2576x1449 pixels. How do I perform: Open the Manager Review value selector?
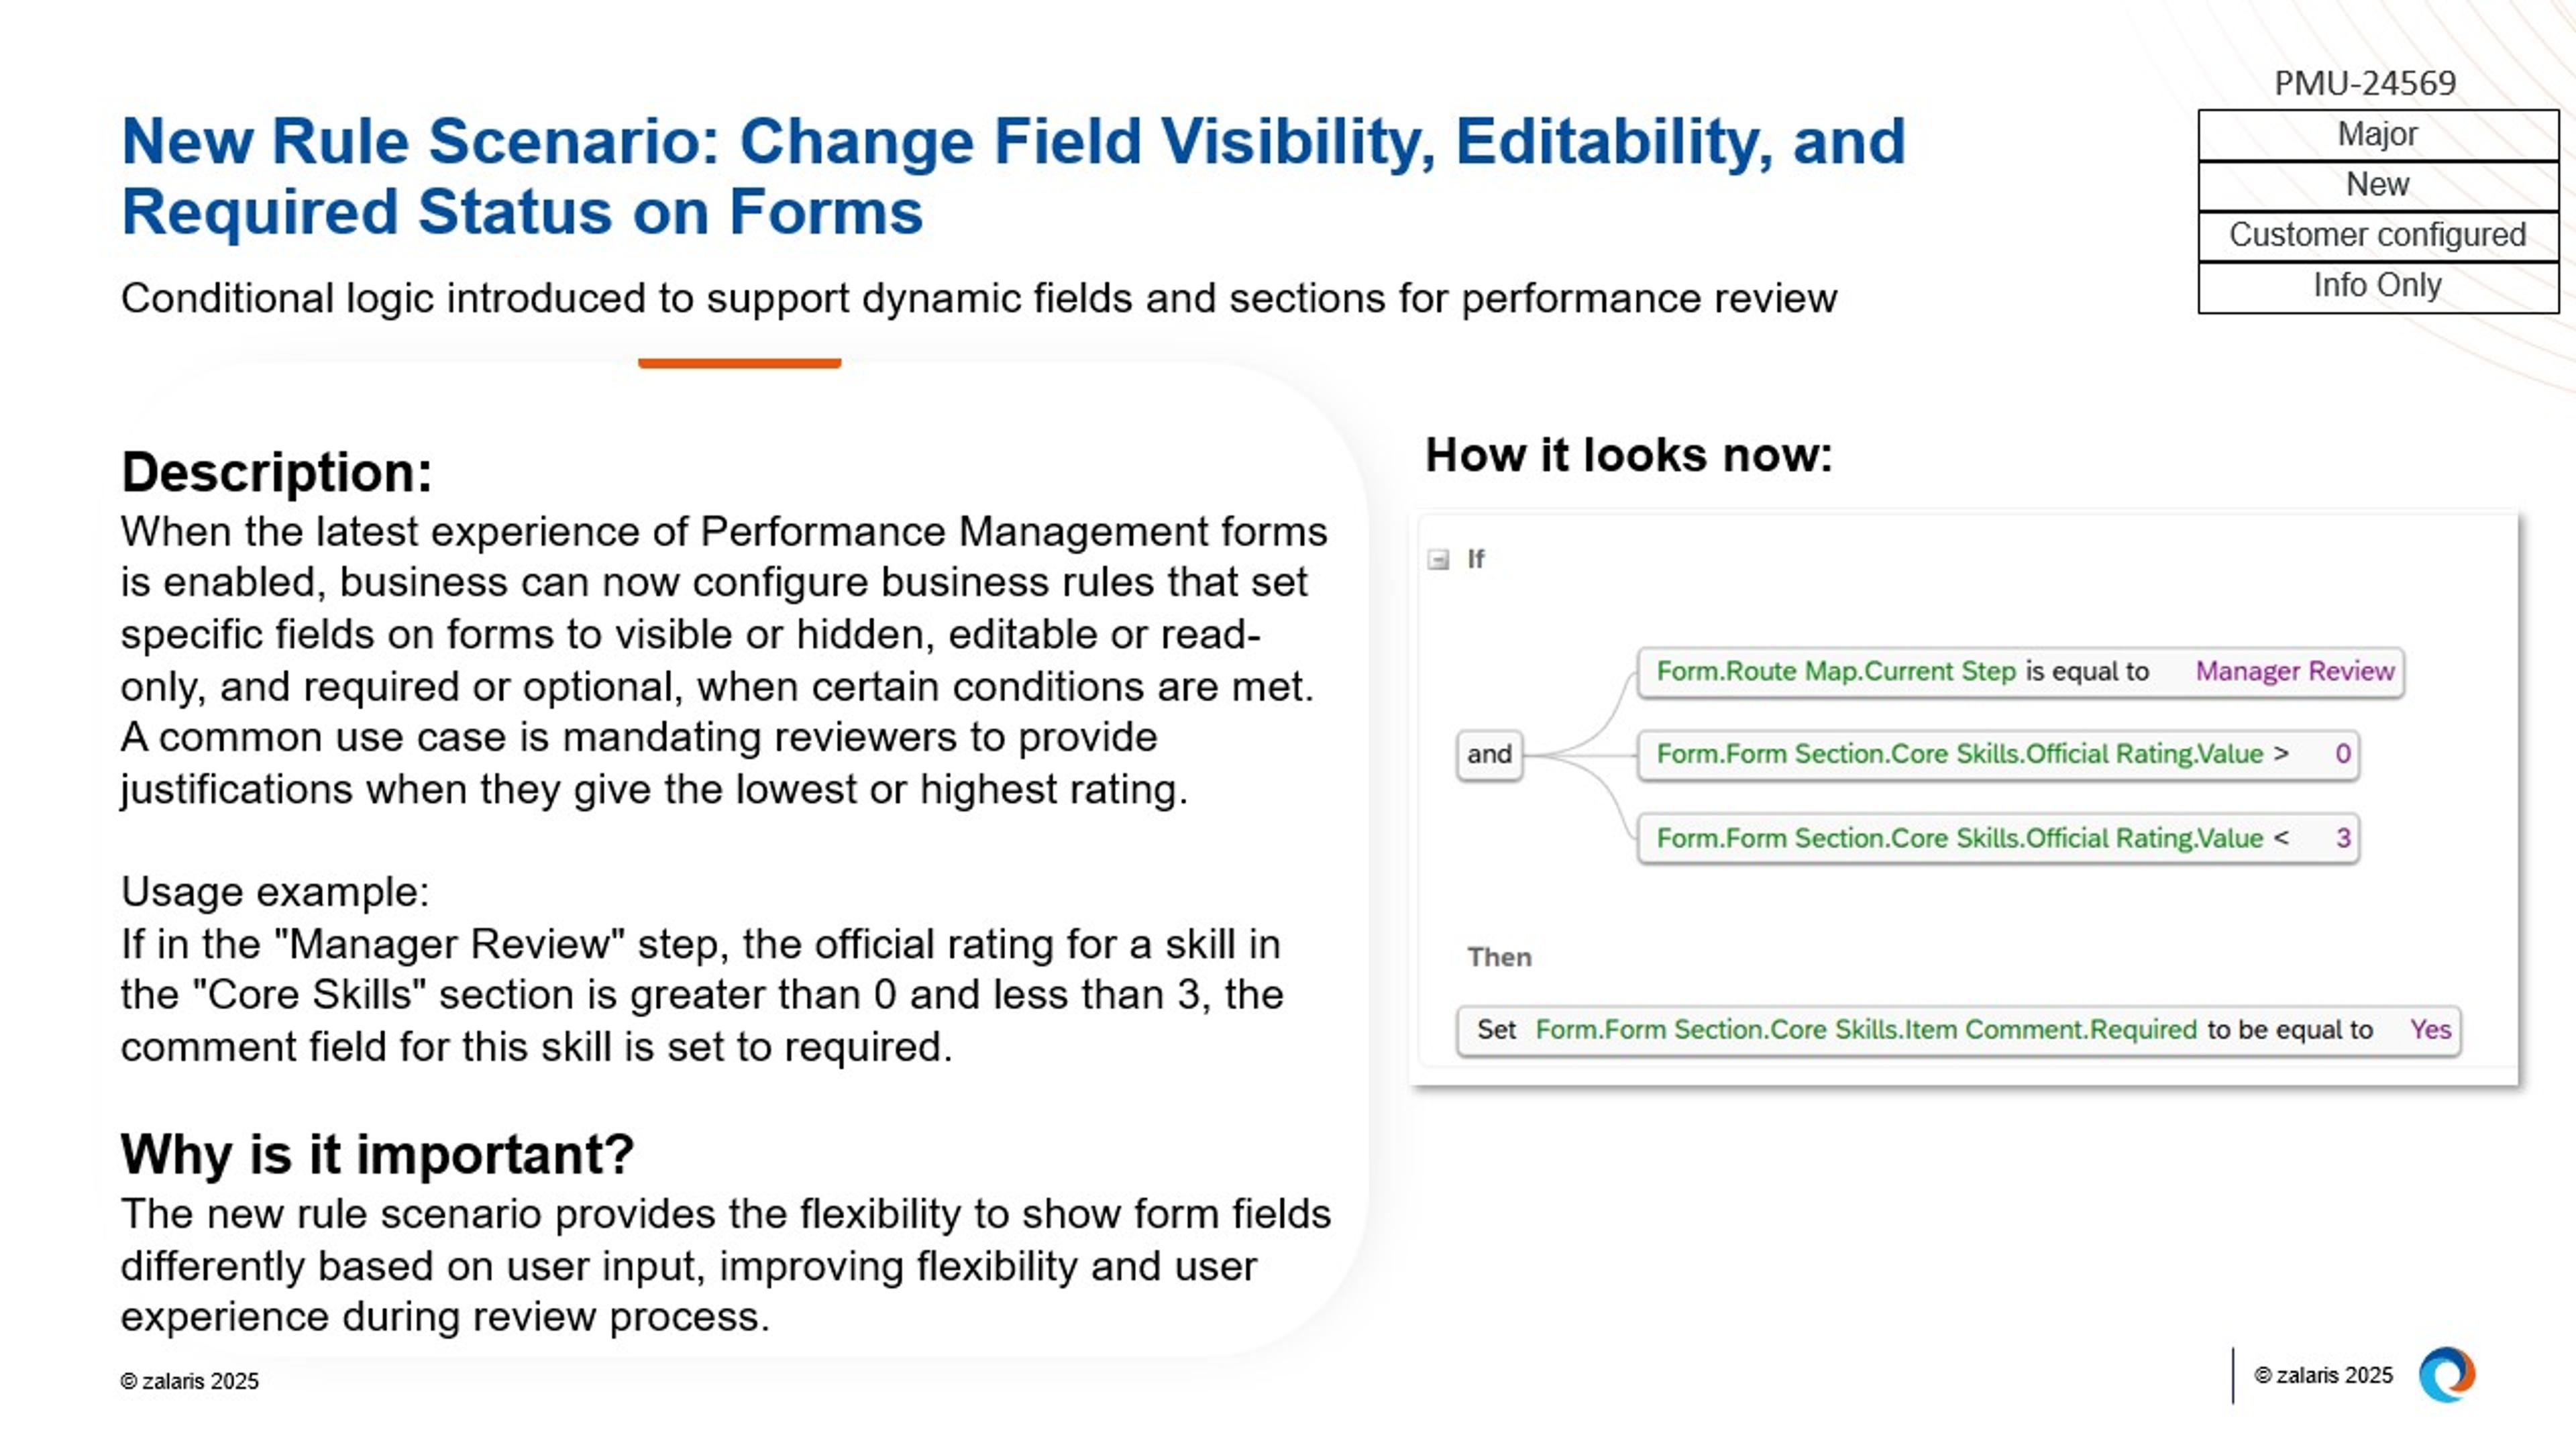click(2292, 671)
